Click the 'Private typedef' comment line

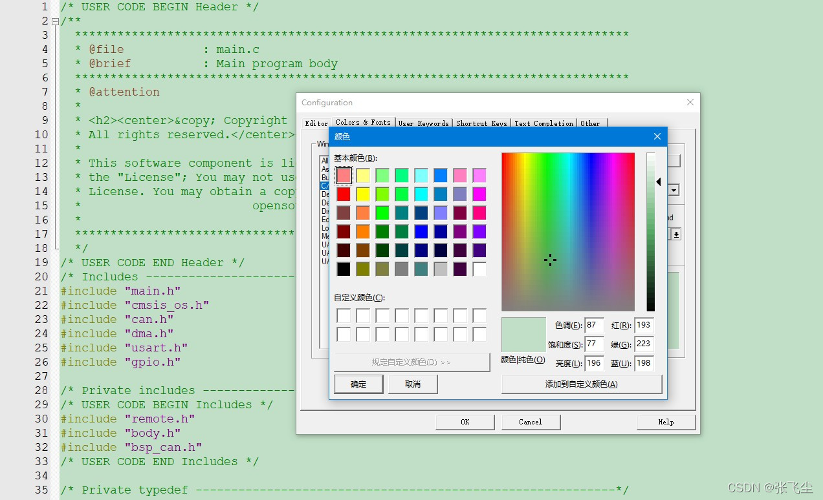(344, 490)
